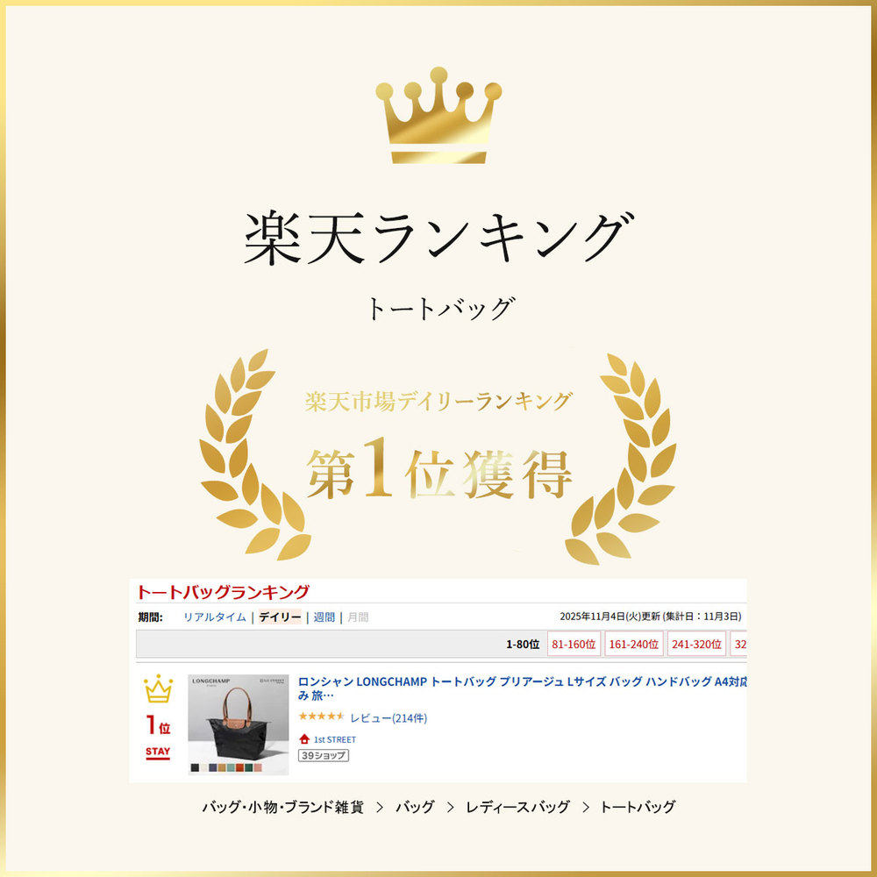Go to ranks 161-240位
The image size is (877, 877).
(634, 645)
